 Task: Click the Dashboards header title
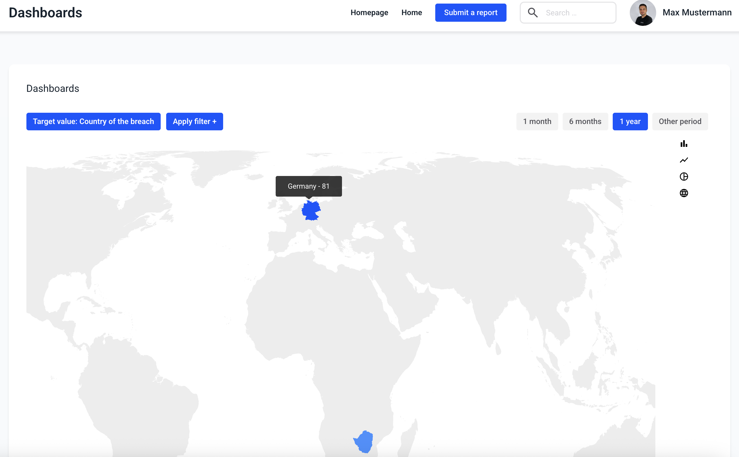(45, 13)
